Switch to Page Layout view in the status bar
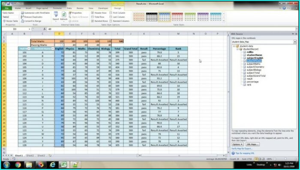Image resolution: width=300 pixels, height=170 pixels. [x=260, y=159]
